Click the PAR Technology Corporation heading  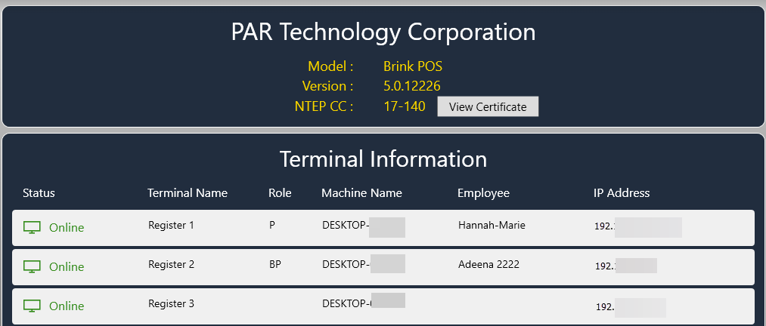[x=383, y=32]
